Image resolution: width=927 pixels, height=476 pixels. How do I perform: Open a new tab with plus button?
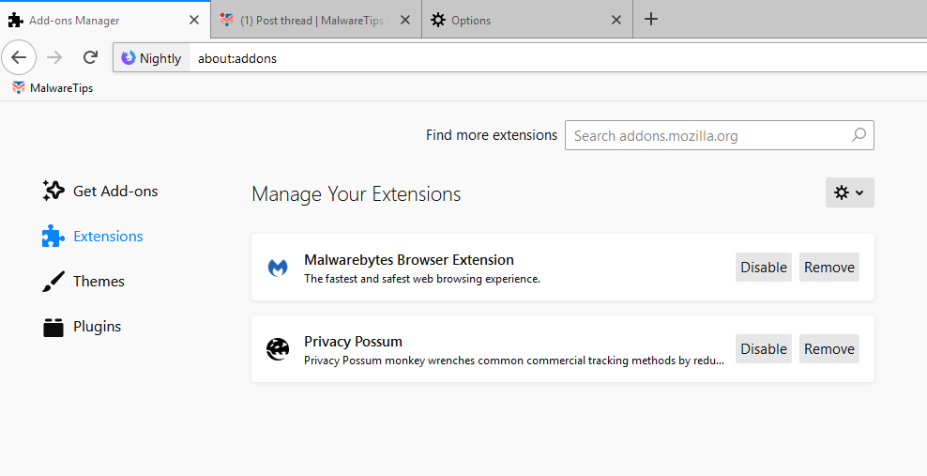651,19
